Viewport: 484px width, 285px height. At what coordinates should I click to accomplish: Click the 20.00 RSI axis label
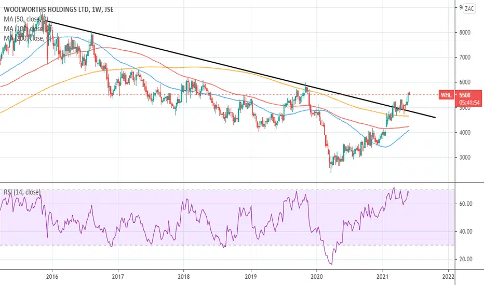[466, 259]
